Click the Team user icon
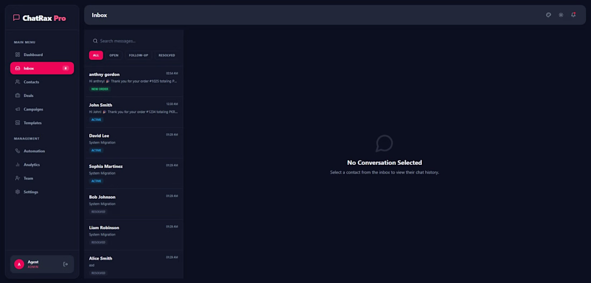The height and width of the screenshot is (283, 591). [x=17, y=178]
